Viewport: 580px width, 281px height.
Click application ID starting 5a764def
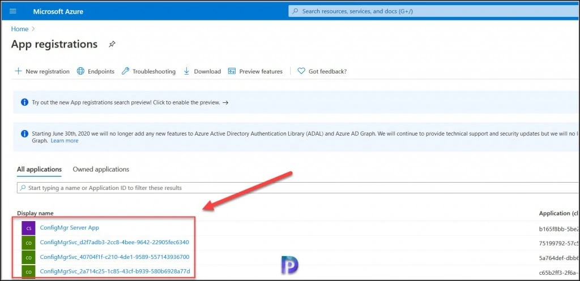(x=559, y=258)
